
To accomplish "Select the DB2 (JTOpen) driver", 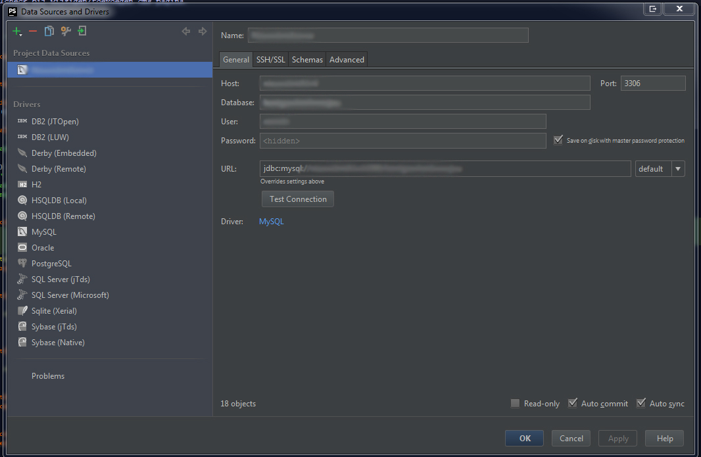I will click(x=55, y=122).
